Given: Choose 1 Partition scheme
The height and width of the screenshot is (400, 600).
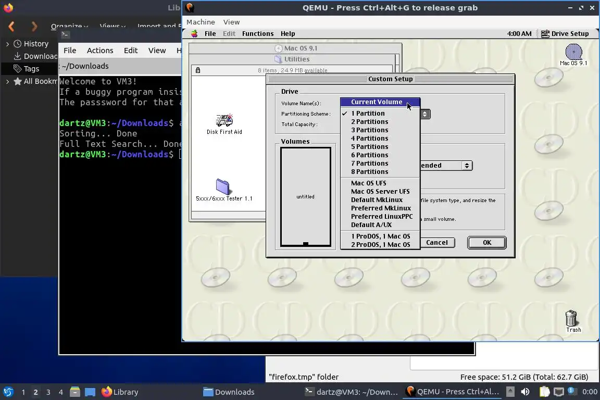Looking at the screenshot, I should coord(380,114).
